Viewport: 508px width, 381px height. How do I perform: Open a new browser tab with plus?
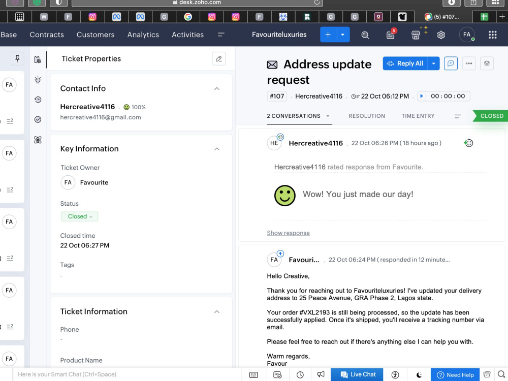point(502,17)
